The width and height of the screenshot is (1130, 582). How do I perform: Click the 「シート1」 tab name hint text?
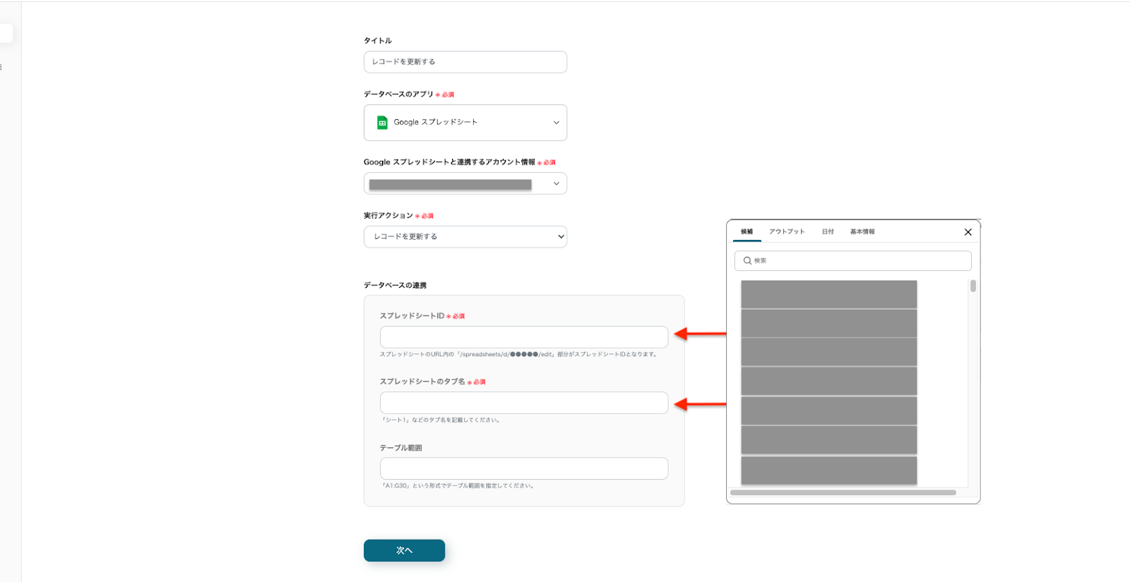441,420
